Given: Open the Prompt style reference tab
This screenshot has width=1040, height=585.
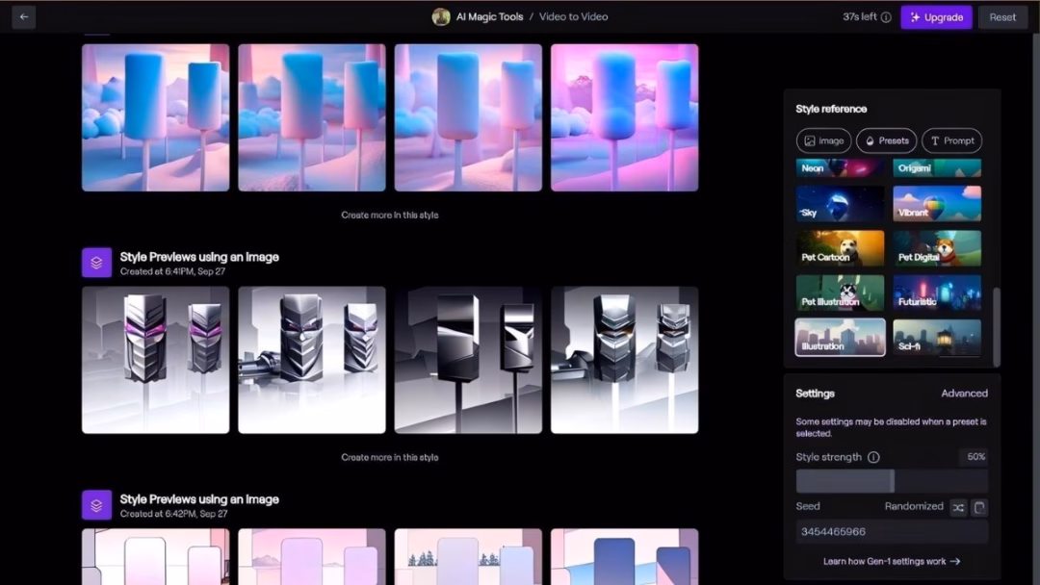Looking at the screenshot, I should click(x=951, y=140).
